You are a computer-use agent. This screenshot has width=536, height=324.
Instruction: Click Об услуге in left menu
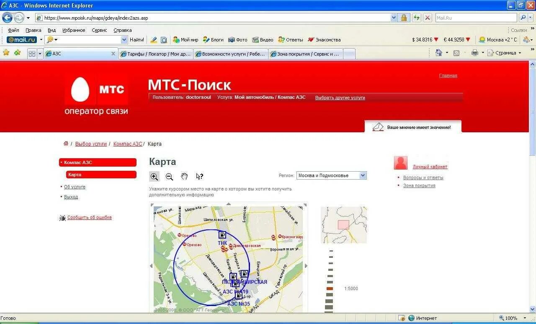click(x=75, y=187)
